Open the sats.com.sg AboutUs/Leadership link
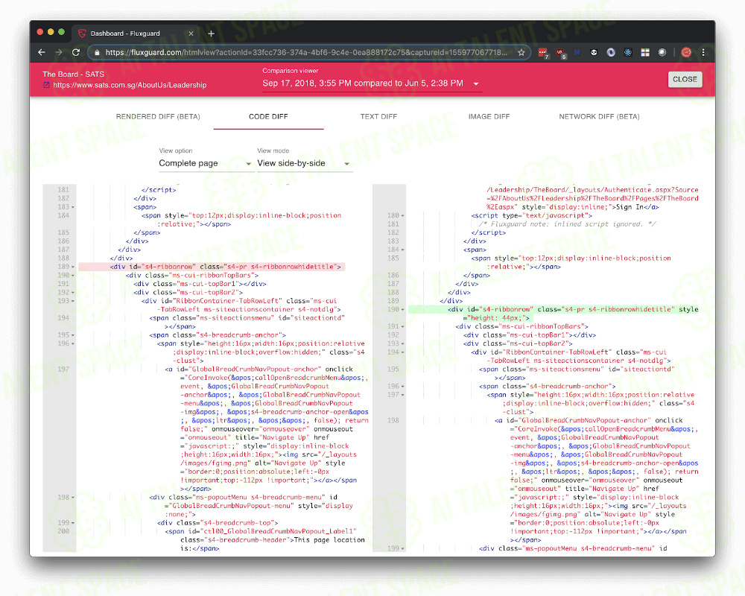The image size is (745, 596). point(130,85)
